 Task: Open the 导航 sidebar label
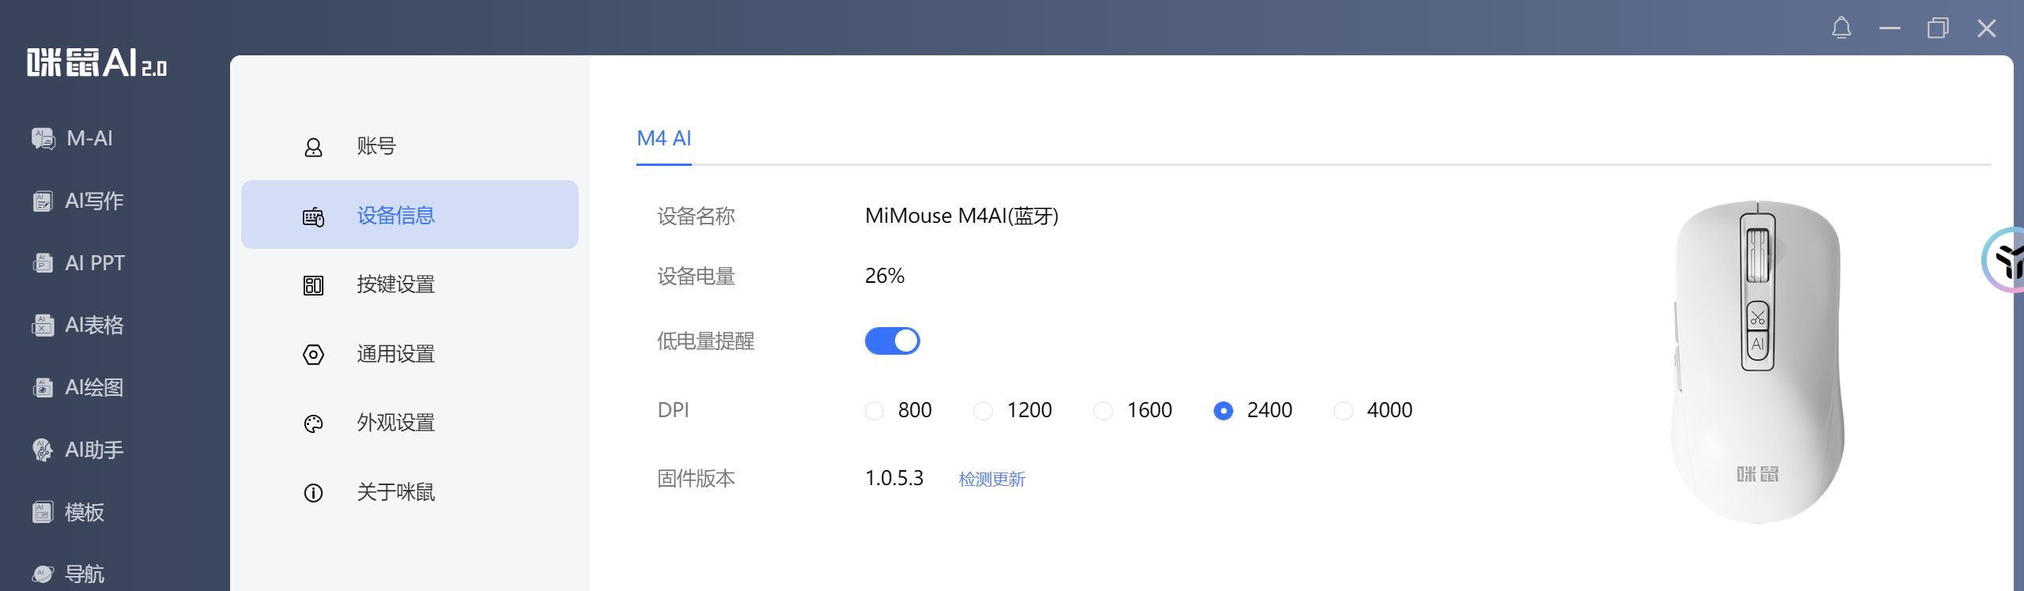[85, 574]
